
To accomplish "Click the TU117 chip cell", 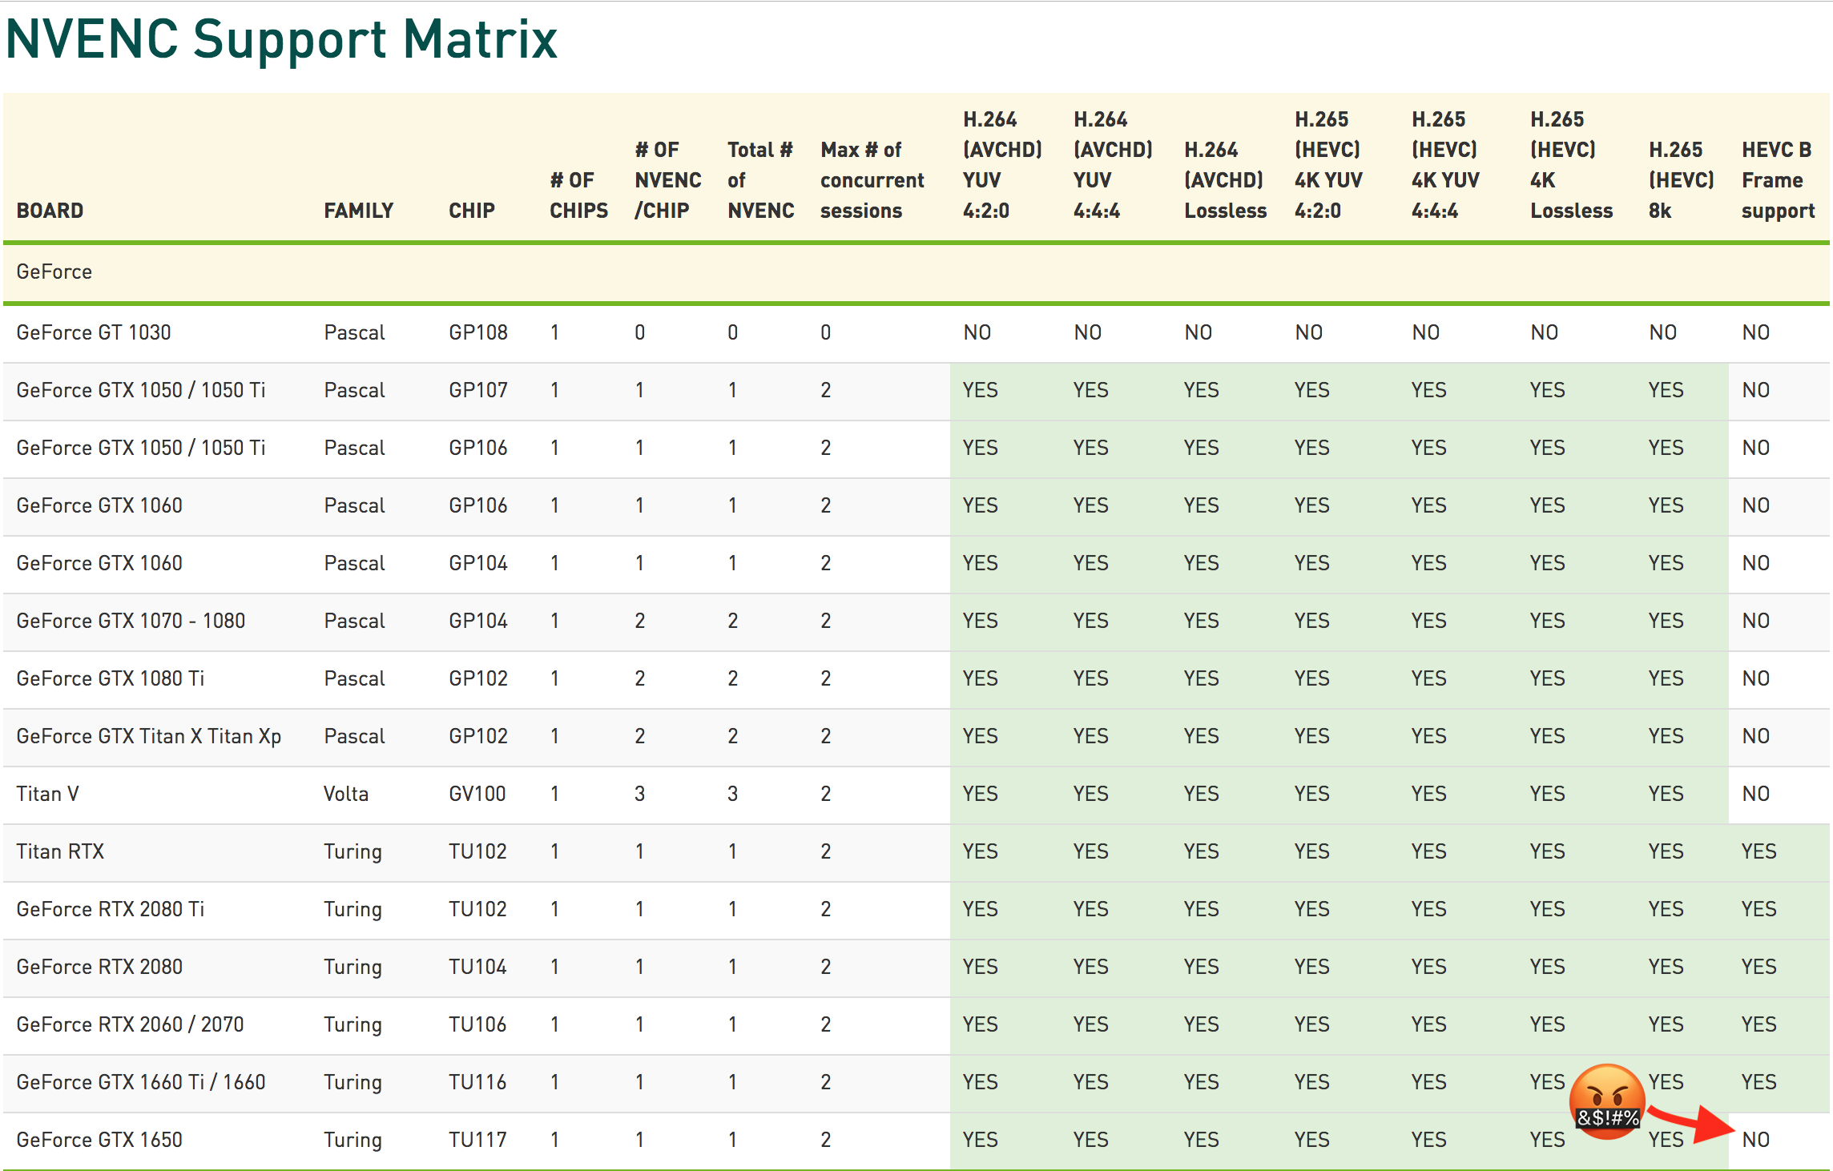I will pos(477,1140).
